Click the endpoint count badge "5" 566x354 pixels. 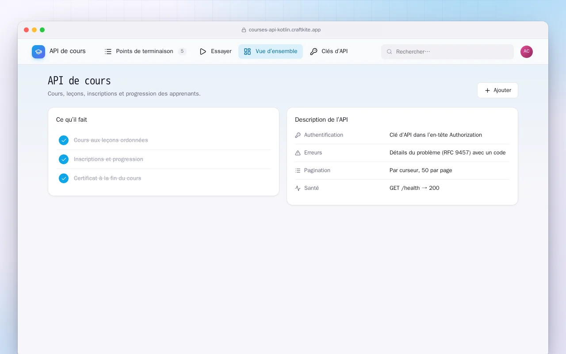click(182, 51)
